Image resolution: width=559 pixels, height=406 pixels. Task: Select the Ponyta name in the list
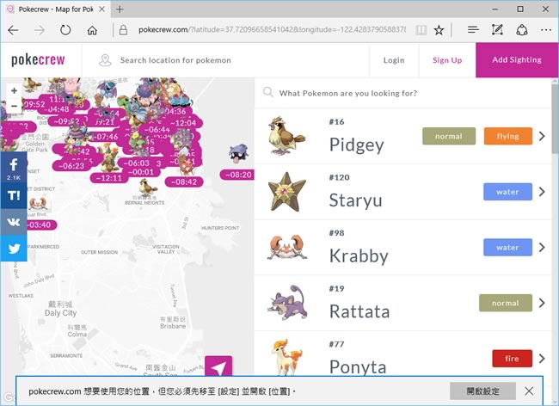point(358,366)
